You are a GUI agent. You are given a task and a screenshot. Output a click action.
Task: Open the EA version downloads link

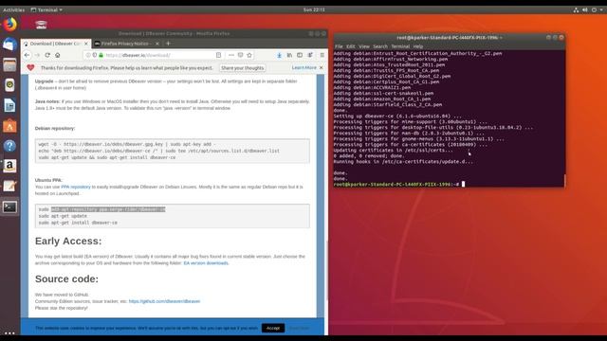pyautogui.click(x=206, y=263)
